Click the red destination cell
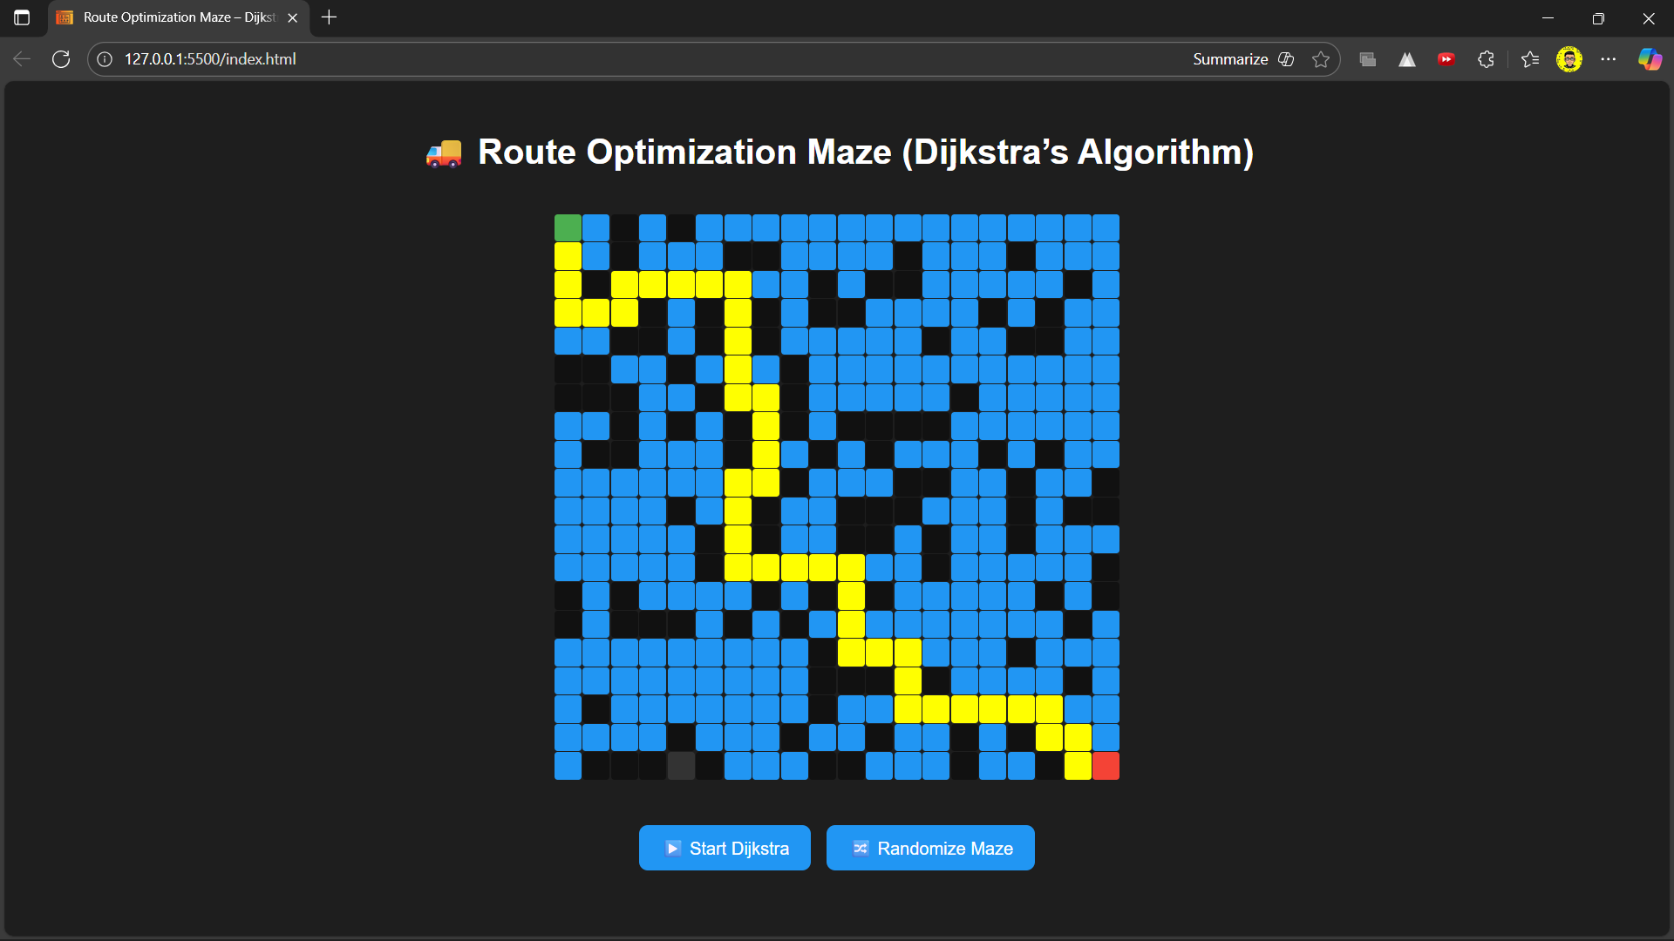The height and width of the screenshot is (941, 1674). (1106, 766)
